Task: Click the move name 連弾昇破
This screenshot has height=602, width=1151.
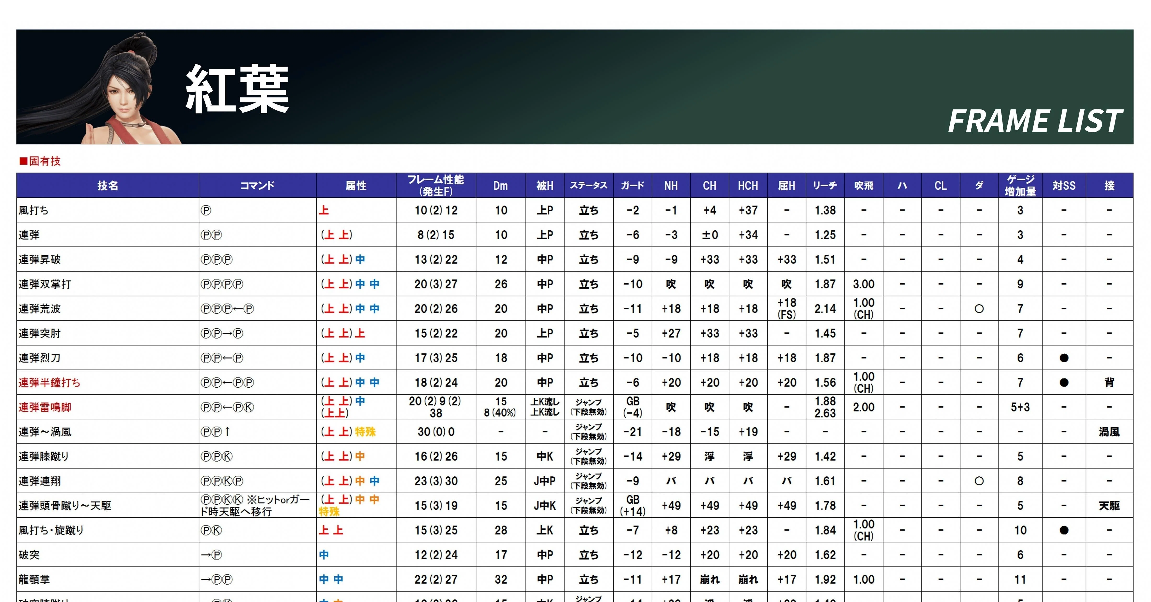Action: [x=40, y=260]
